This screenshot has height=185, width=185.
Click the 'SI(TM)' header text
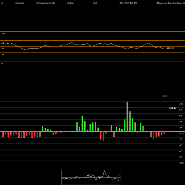coord(70,3)
